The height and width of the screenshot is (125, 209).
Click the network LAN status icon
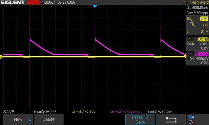pyautogui.click(x=191, y=122)
